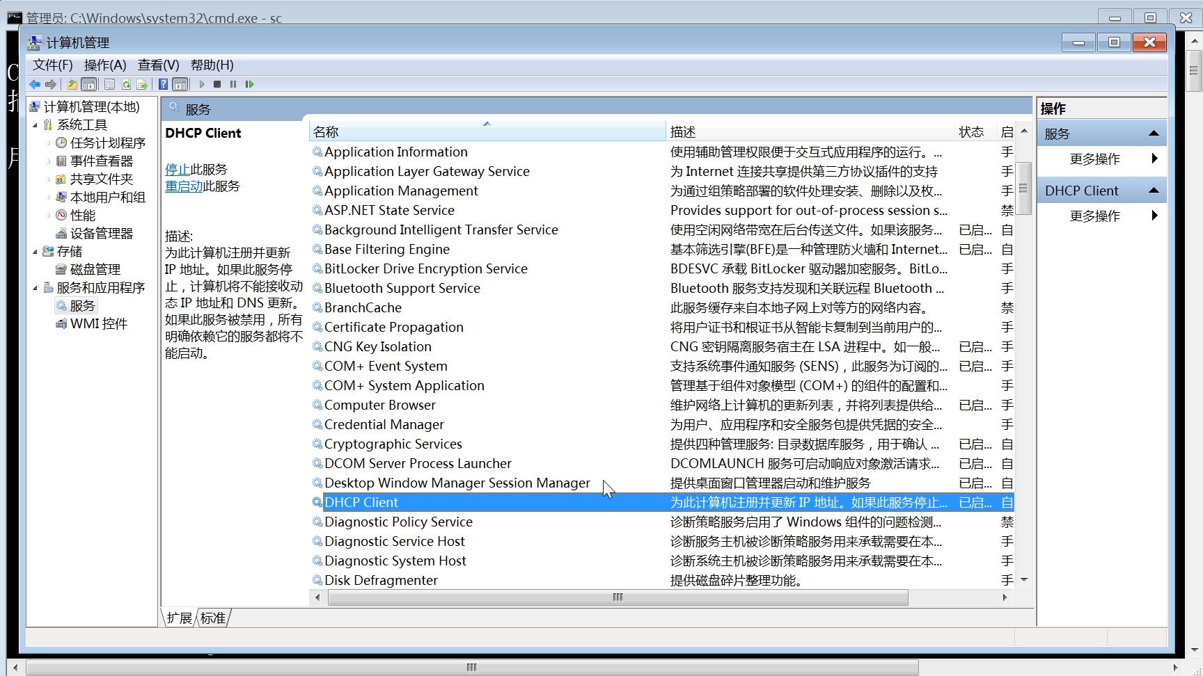Click the Export list toolbar icon

point(143,84)
